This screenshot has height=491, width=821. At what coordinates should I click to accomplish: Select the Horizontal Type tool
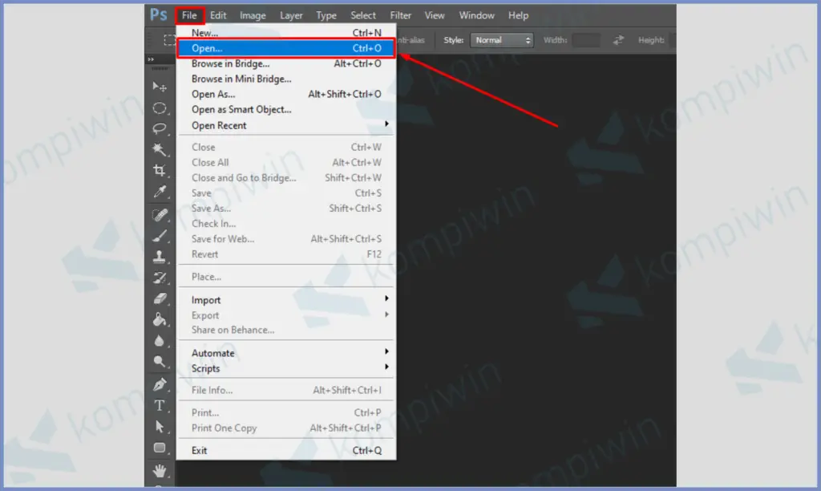pos(160,406)
